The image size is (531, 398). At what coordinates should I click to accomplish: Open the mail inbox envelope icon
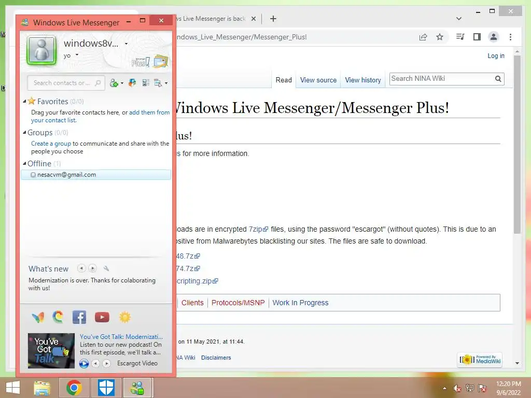[x=161, y=61]
